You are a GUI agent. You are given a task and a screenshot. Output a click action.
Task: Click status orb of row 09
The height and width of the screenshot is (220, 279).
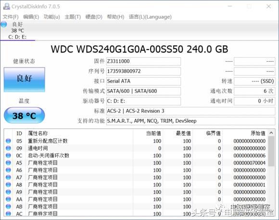(8, 148)
